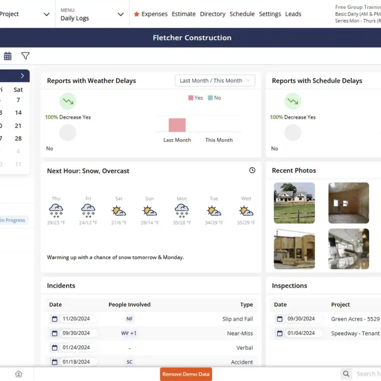Select Saturday 7 on the calendar
Viewport: 381px width, 381px height.
click(x=18, y=100)
